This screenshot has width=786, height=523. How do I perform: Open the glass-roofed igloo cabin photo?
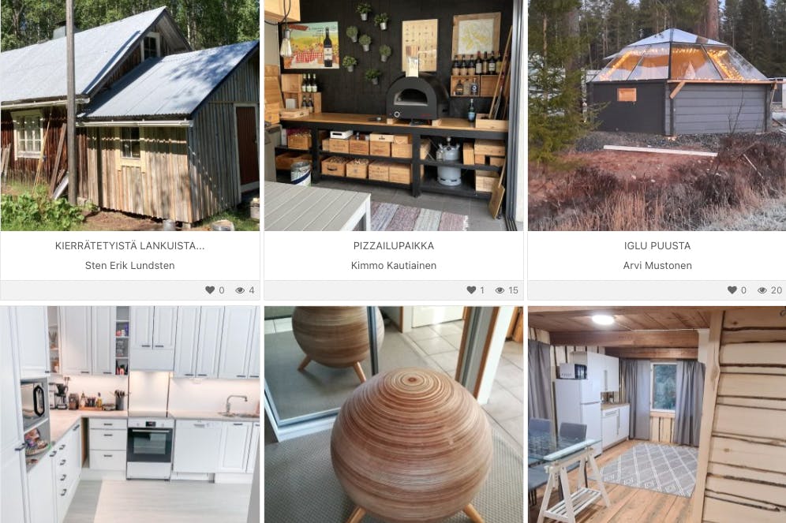coord(657,115)
